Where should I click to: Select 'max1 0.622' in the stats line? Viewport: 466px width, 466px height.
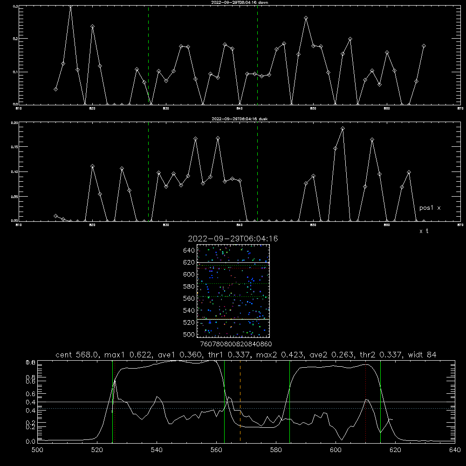128,355
